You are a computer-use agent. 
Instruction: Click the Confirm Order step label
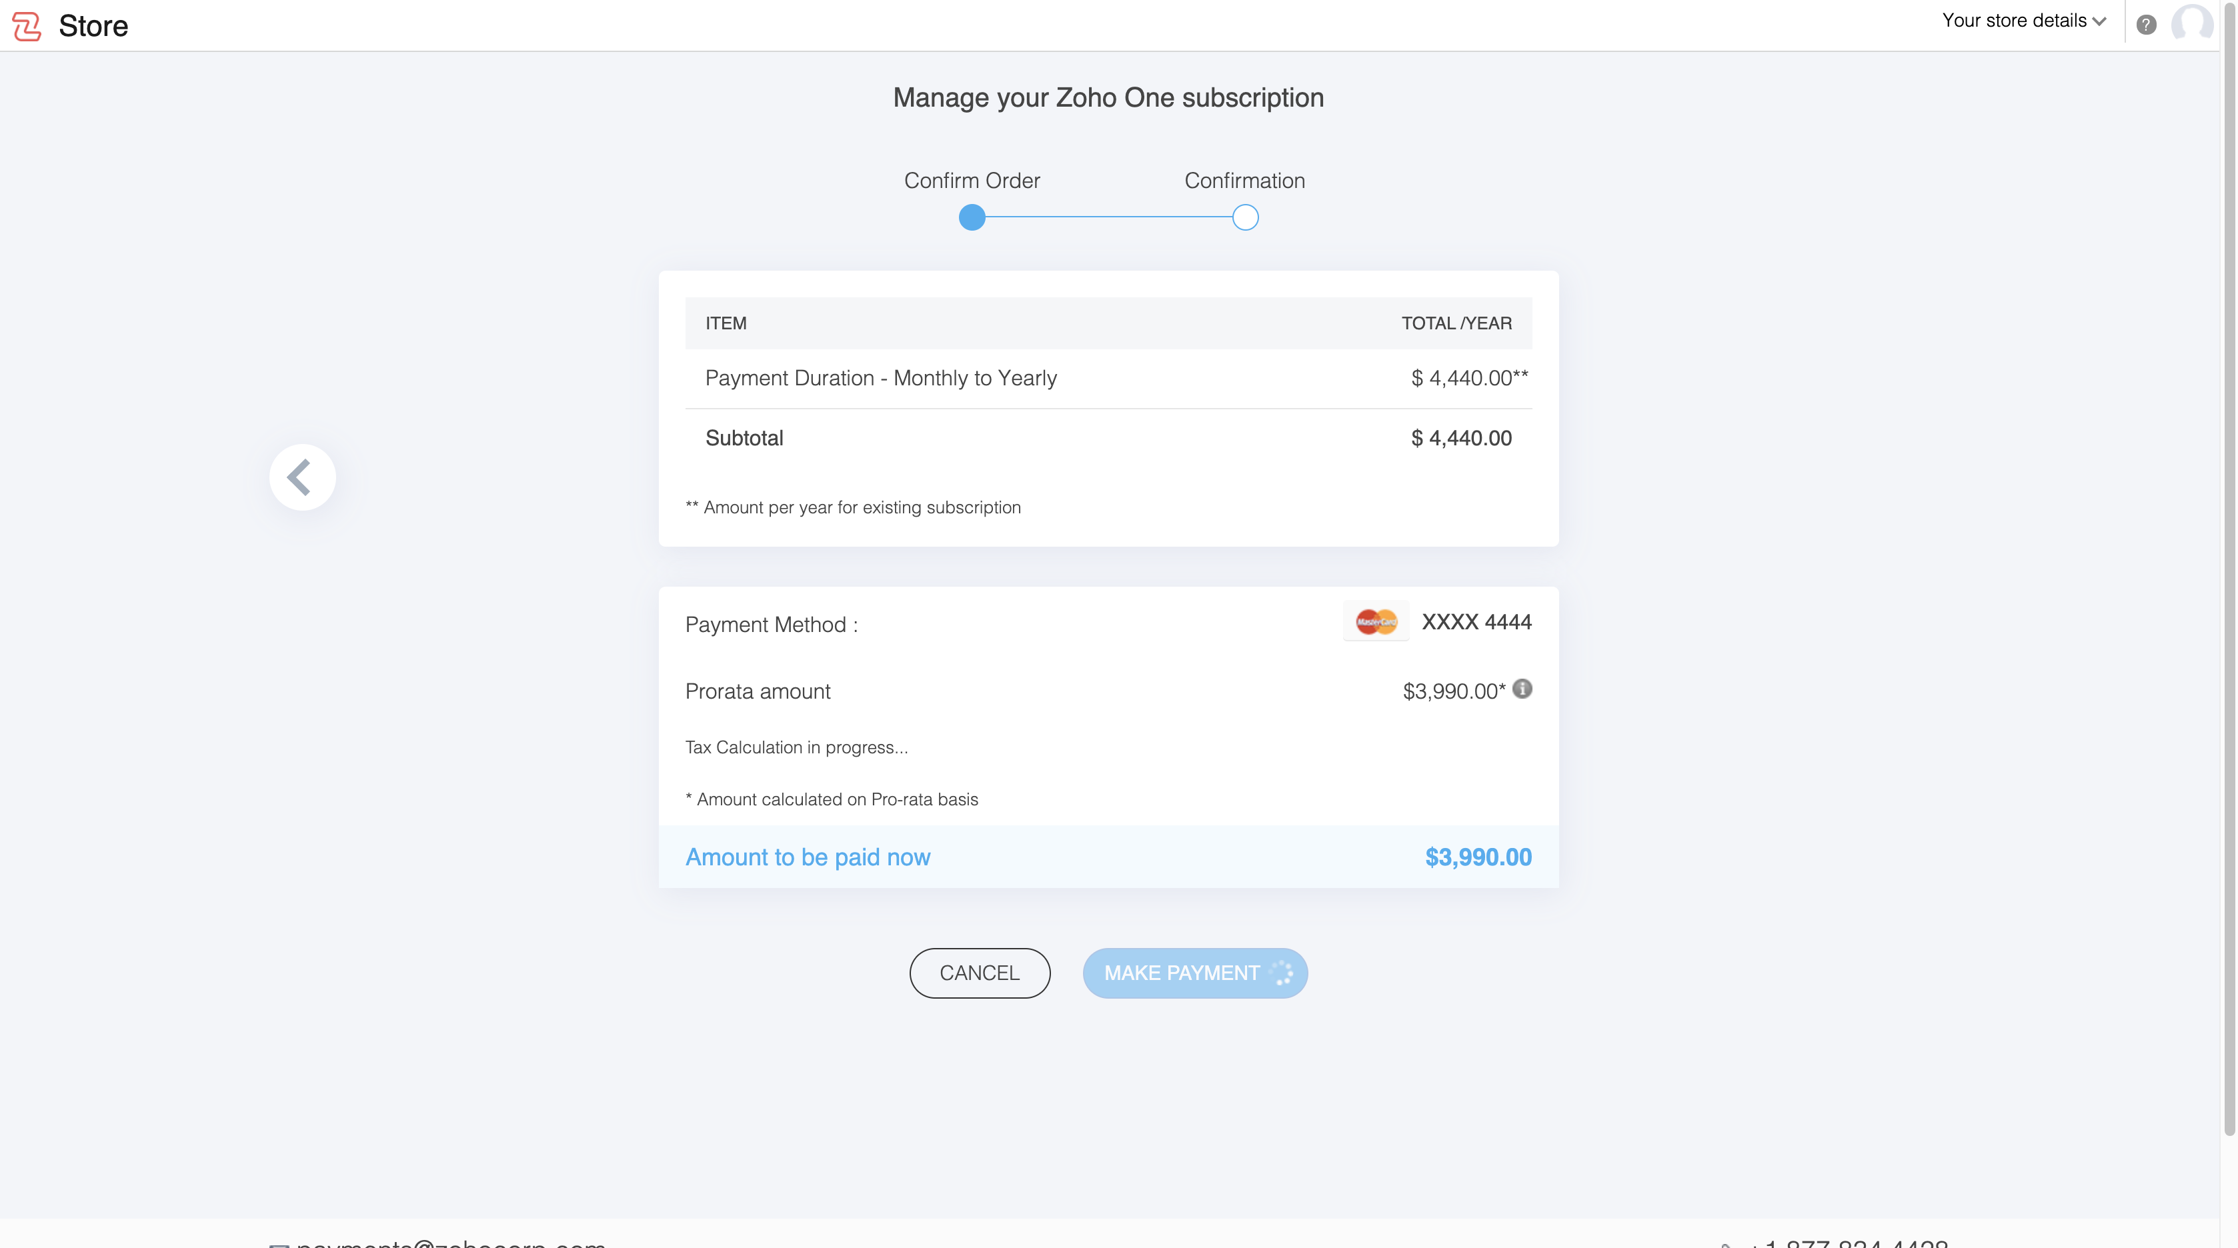coord(972,181)
